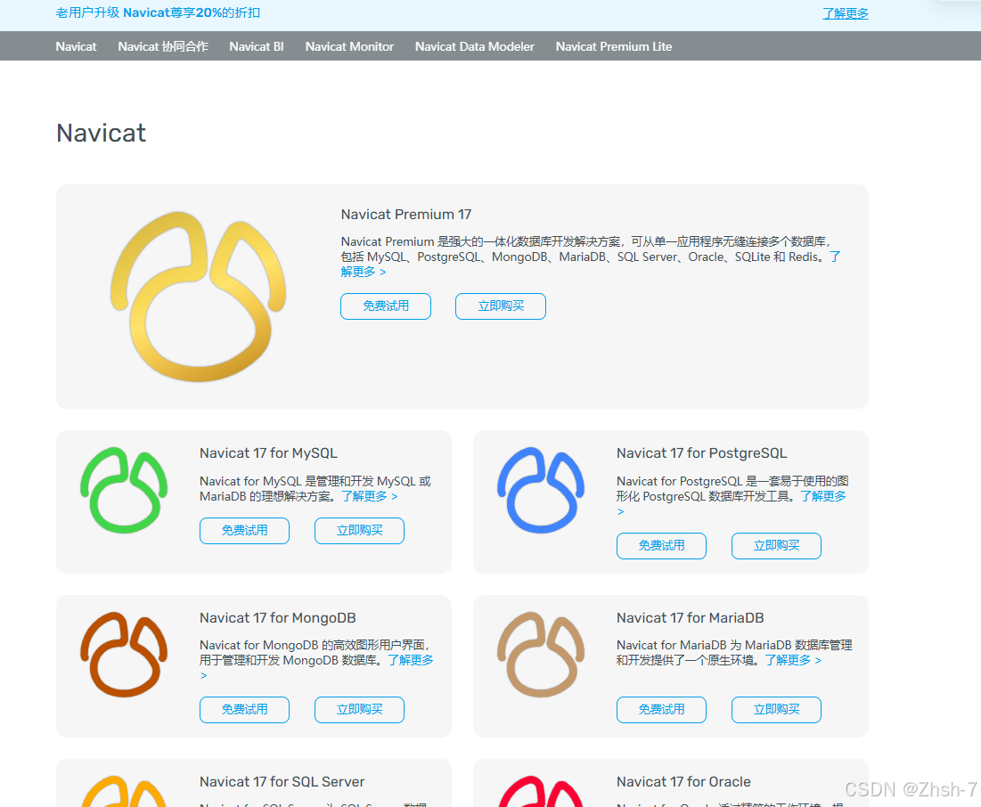Click 立即购买 for Navicat 17 for PostgreSQL
Viewport: 981px width, 807px height.
pyautogui.click(x=776, y=545)
